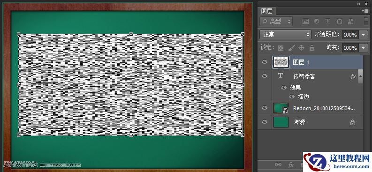372x172 pixels.
Task: Filter layers by pixel layers icon
Action: tap(305, 22)
